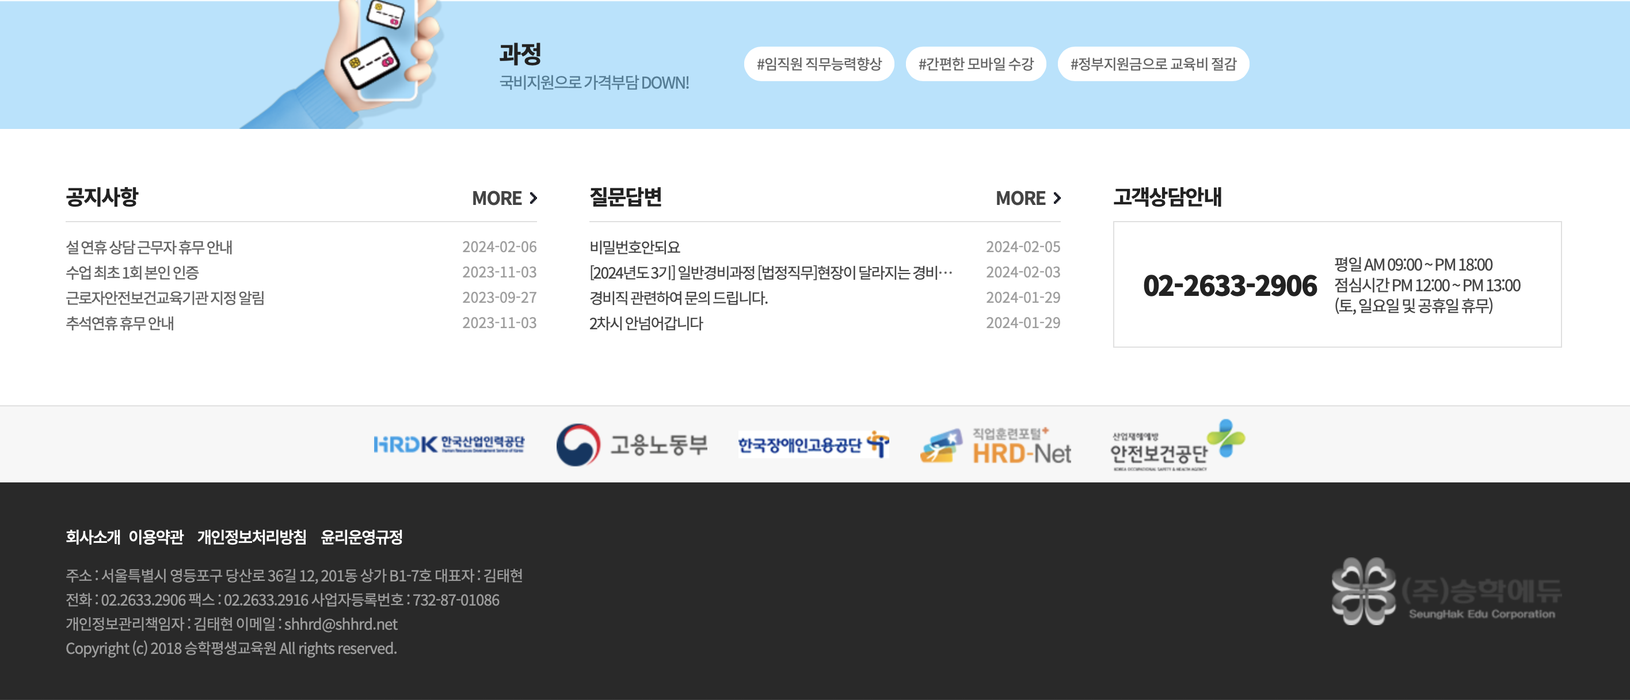The width and height of the screenshot is (1630, 700).
Task: Expand 공지사항 with the MORE arrow
Action: click(x=504, y=198)
